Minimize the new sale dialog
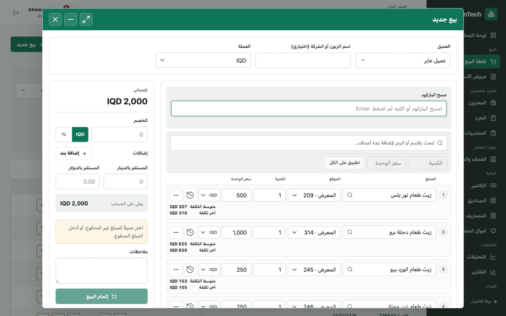The width and height of the screenshot is (506, 316). [x=71, y=20]
